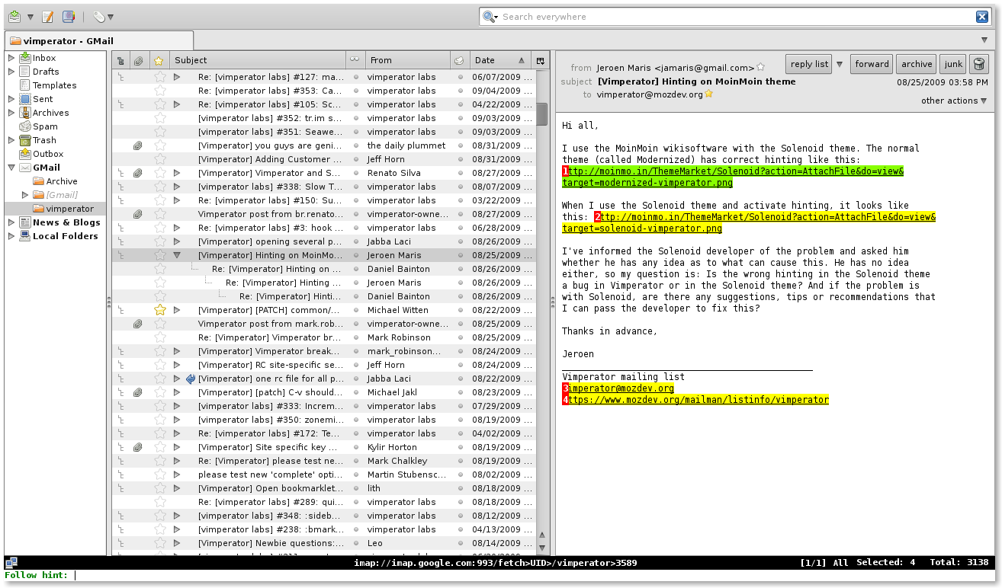The height and width of the screenshot is (588, 1002).
Task: Unstar the Michael Witten PATCH message
Action: 159,310
